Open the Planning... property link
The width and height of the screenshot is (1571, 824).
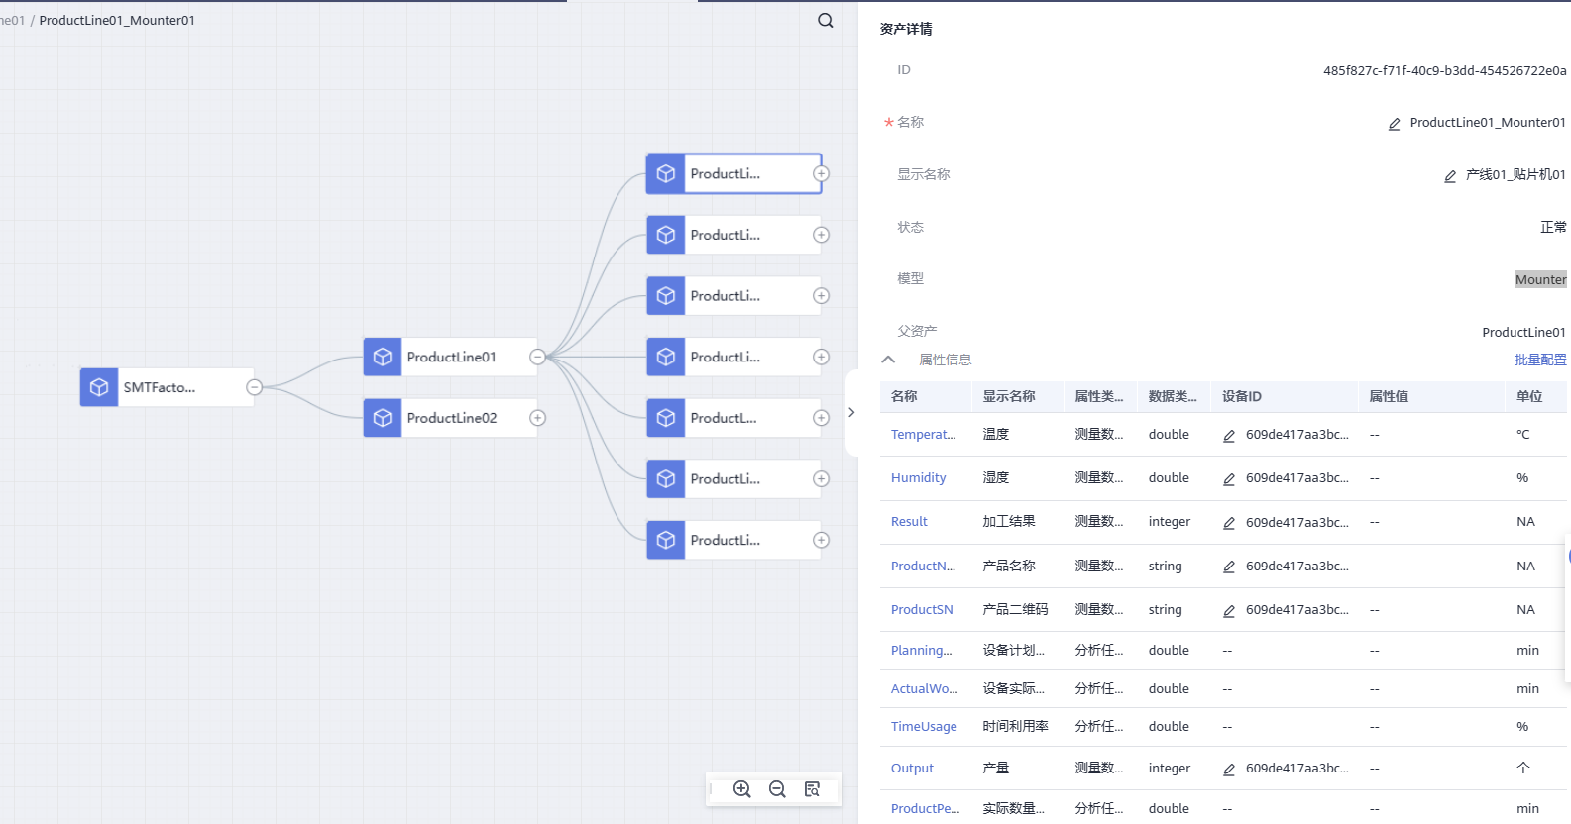point(921,650)
